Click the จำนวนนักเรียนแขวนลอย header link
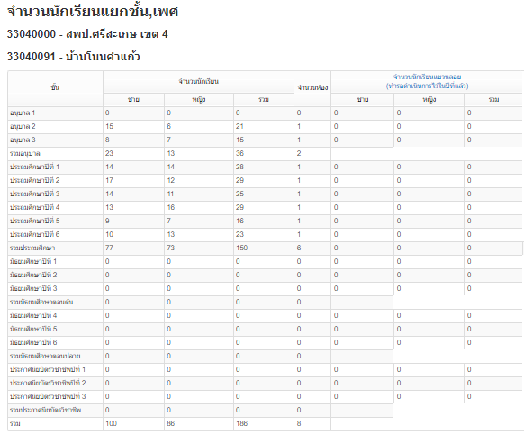The width and height of the screenshot is (524, 435). pyautogui.click(x=427, y=77)
